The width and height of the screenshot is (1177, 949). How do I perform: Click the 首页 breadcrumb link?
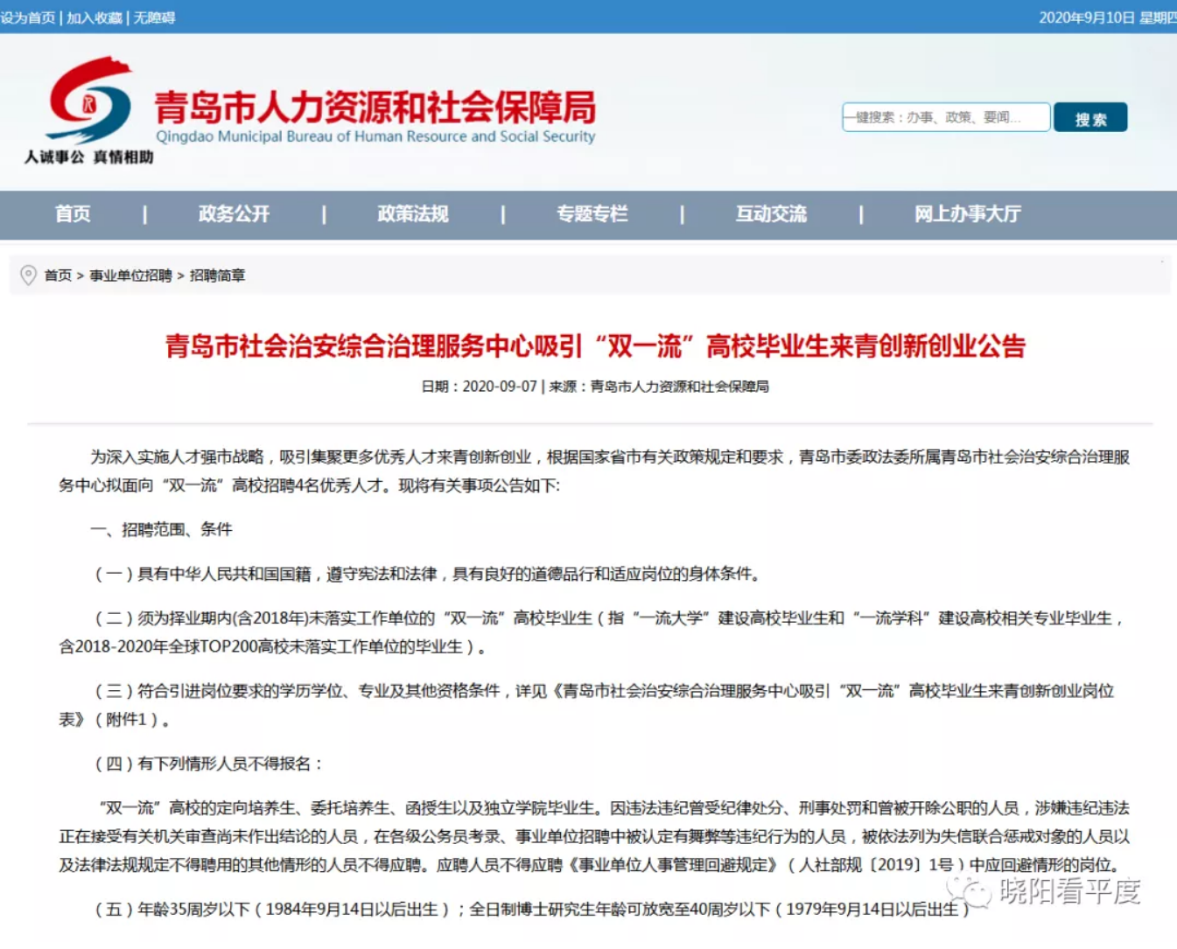pyautogui.click(x=58, y=276)
